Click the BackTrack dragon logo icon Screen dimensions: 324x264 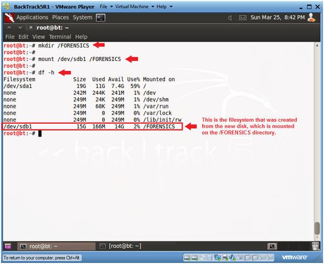coord(9,18)
